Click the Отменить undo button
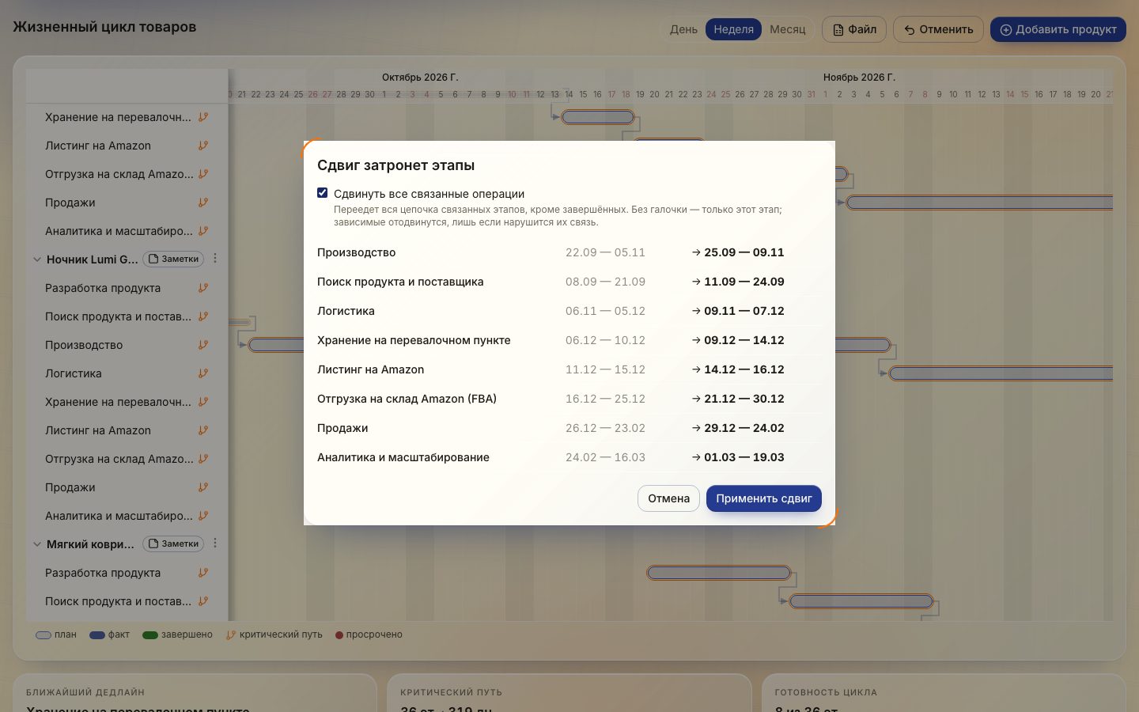The height and width of the screenshot is (712, 1139). (x=938, y=29)
